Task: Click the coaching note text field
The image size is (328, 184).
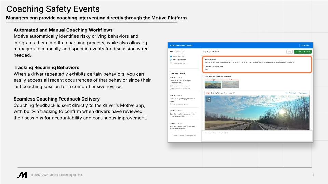Action: coord(257,136)
